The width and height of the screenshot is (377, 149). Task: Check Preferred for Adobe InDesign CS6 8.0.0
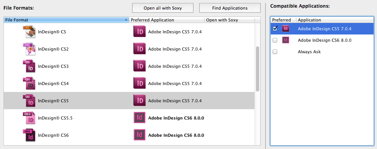(275, 40)
